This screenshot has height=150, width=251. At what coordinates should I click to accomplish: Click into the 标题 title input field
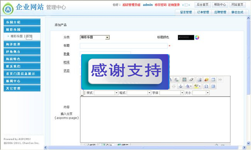(124, 46)
